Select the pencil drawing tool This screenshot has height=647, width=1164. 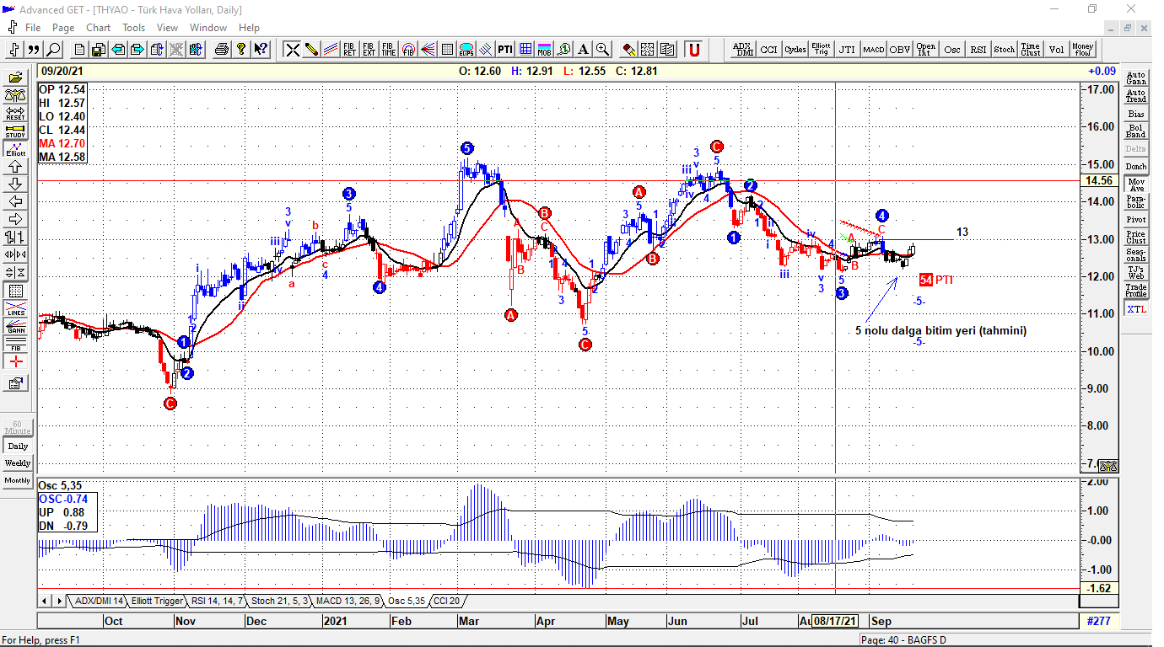click(x=311, y=49)
